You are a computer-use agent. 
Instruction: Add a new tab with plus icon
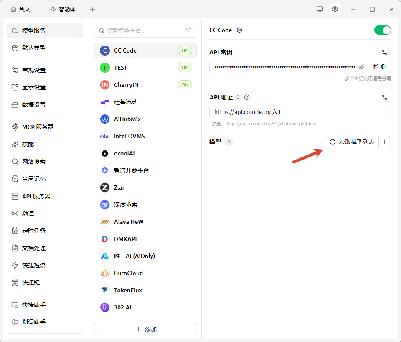point(93,9)
